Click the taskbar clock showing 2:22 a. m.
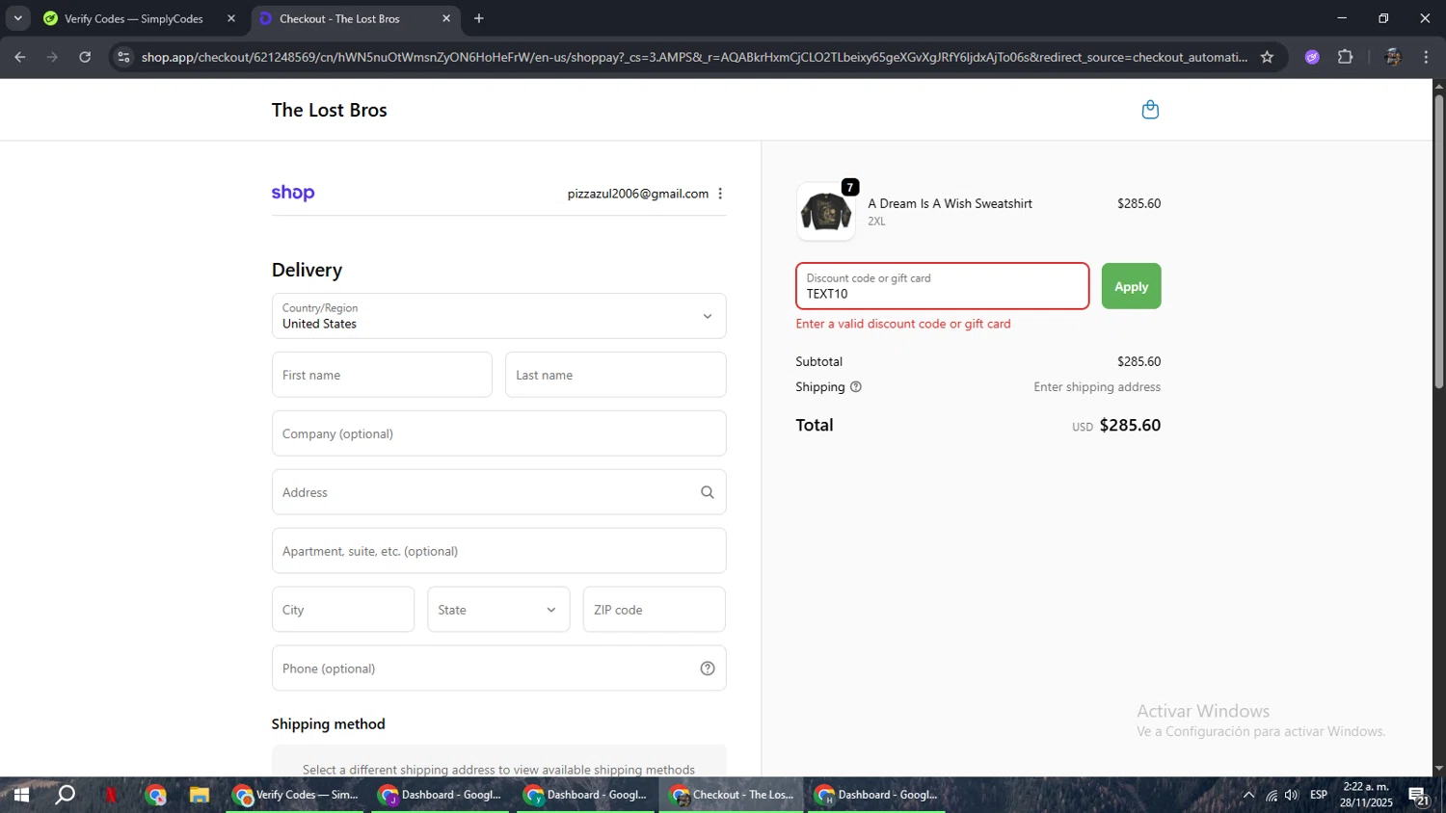This screenshot has height=813, width=1446. (x=1366, y=795)
